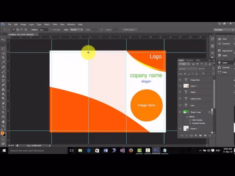Hide the Logo text layer

[180, 105]
